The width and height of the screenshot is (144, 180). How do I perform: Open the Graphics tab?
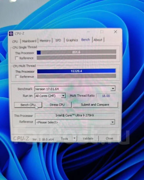pos(72,40)
